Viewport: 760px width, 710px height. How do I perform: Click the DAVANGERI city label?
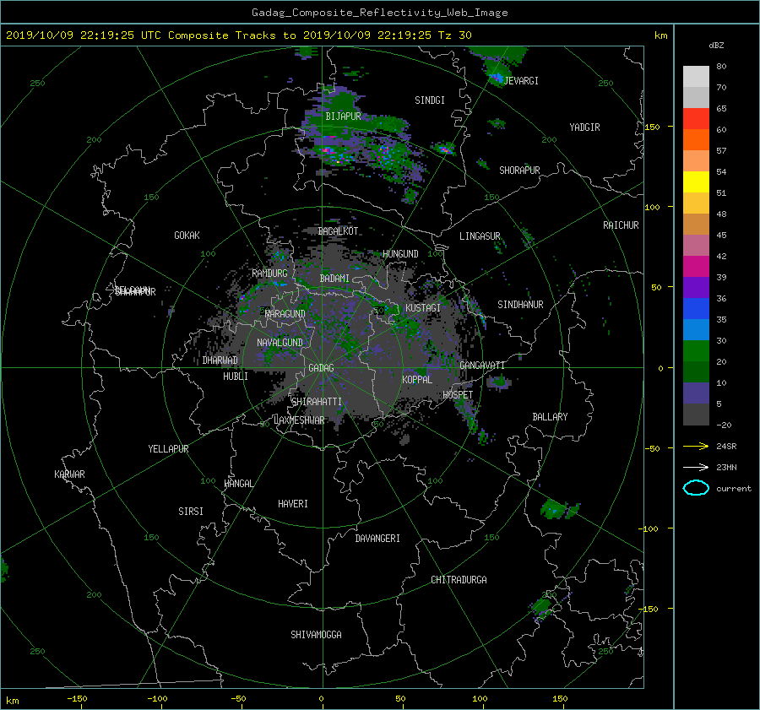pos(377,539)
